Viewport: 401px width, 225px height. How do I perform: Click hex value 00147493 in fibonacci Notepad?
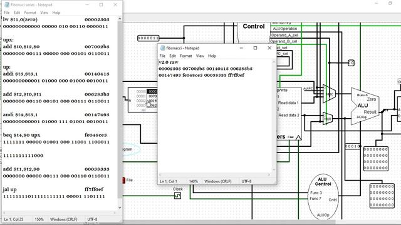point(170,75)
